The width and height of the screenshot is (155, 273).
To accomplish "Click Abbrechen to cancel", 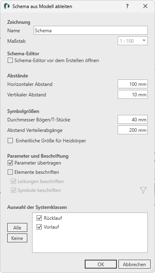I will point(135,264).
